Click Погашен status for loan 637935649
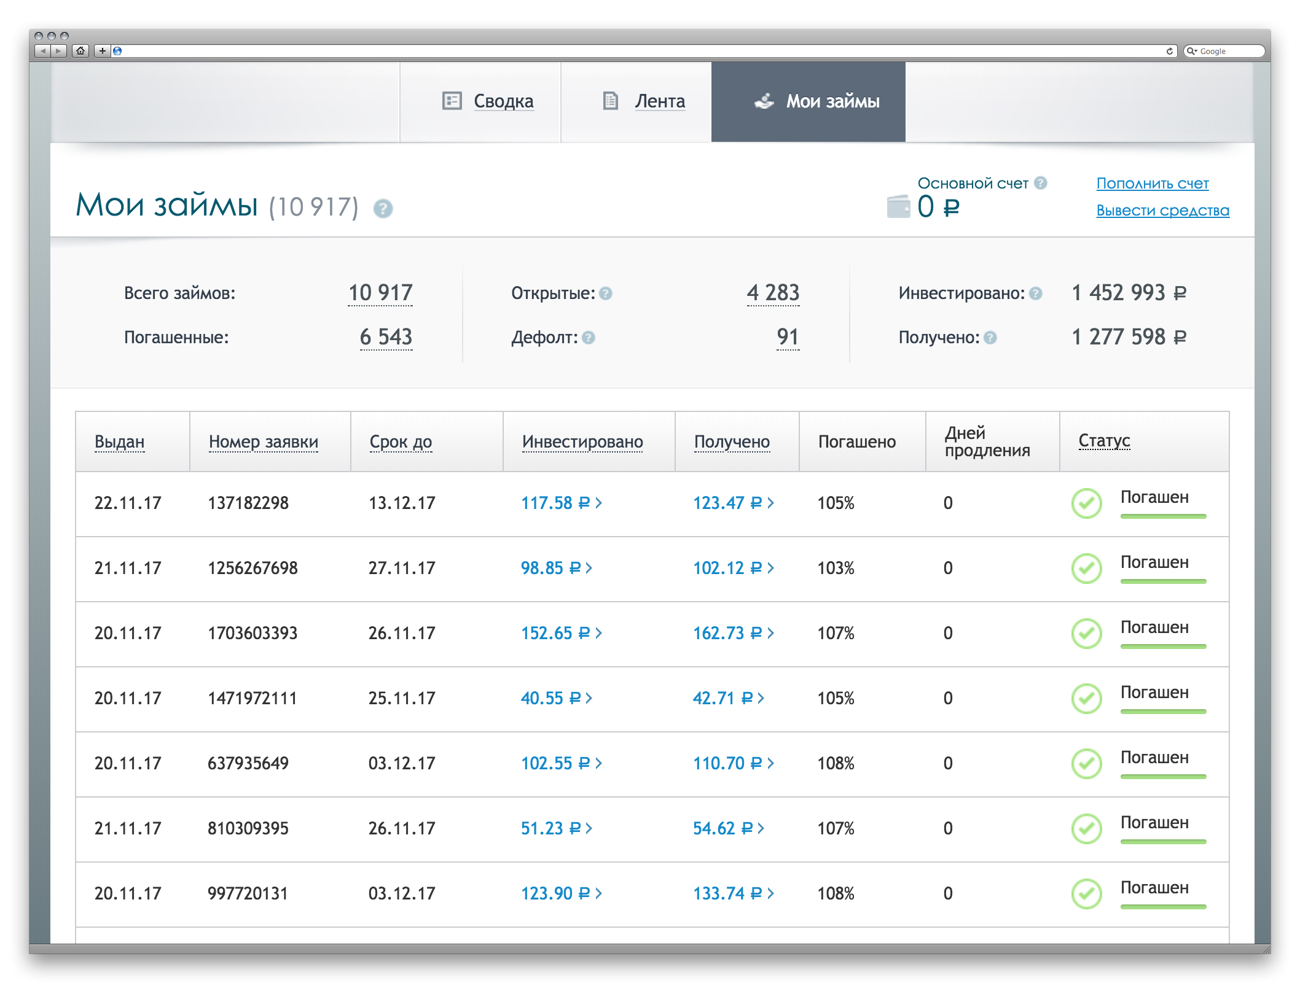Screen dimensions: 1300x983 coord(1154,758)
